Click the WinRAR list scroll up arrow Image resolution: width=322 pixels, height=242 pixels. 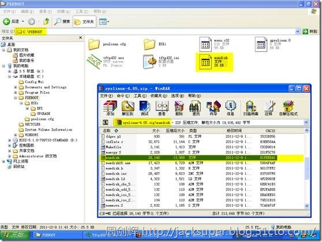pos(306,131)
